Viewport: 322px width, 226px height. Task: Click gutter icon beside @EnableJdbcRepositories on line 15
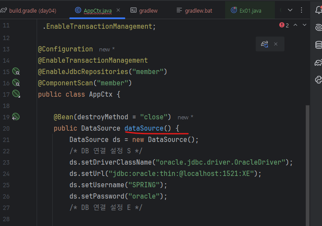(x=16, y=71)
